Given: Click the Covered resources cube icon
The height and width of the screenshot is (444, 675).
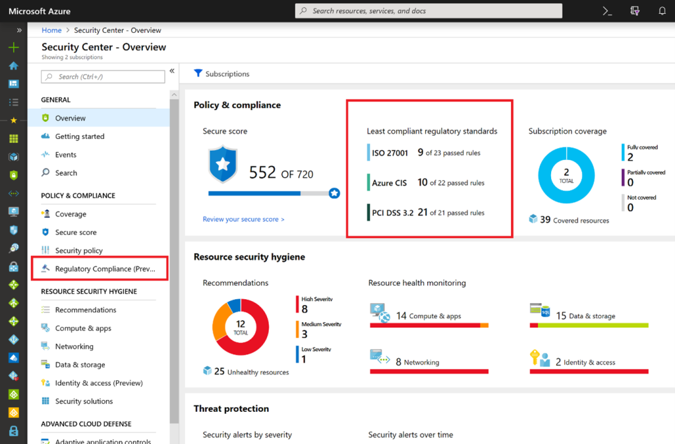Looking at the screenshot, I should pyautogui.click(x=533, y=219).
